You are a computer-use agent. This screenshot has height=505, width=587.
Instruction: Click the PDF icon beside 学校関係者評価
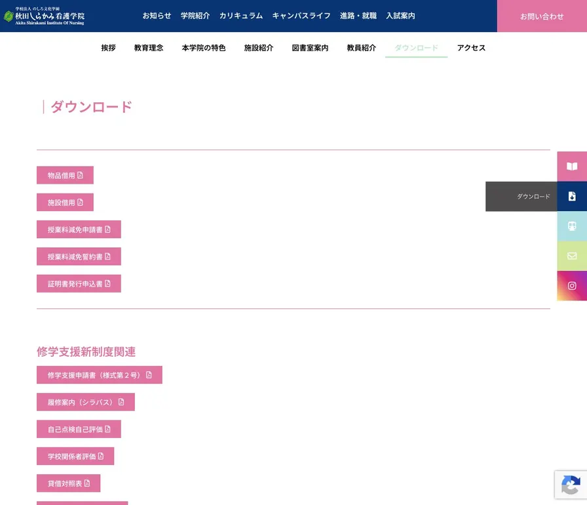coord(101,456)
